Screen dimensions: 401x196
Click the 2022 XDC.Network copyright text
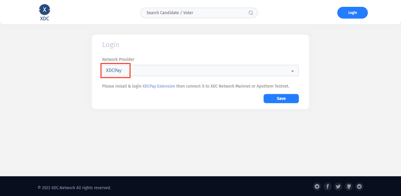[74, 187]
